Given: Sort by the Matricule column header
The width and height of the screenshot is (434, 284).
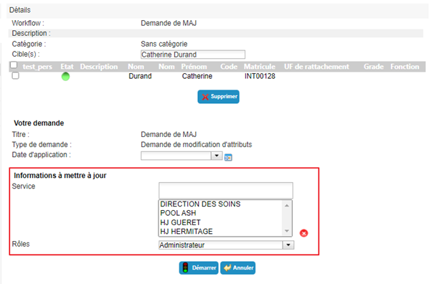Looking at the screenshot, I should point(260,67).
